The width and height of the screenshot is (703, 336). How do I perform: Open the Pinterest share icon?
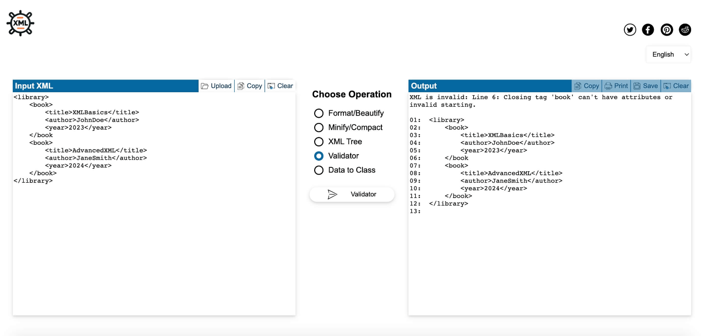tap(667, 29)
